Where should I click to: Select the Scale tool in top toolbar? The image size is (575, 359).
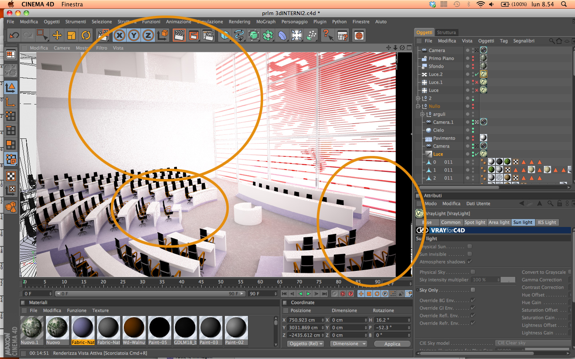[71, 36]
